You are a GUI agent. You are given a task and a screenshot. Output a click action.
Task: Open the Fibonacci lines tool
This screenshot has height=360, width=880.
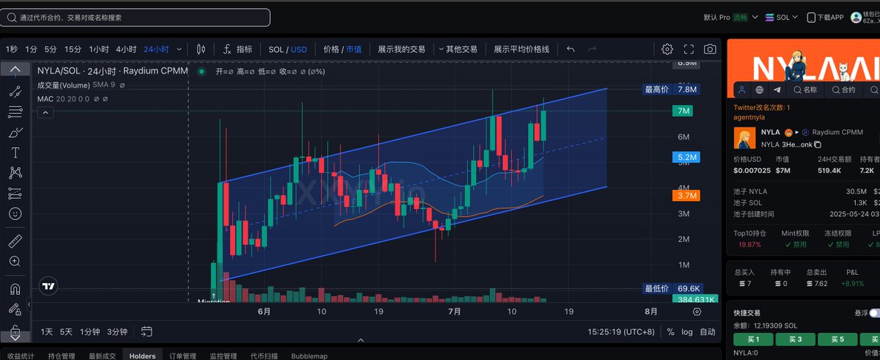pos(15,112)
